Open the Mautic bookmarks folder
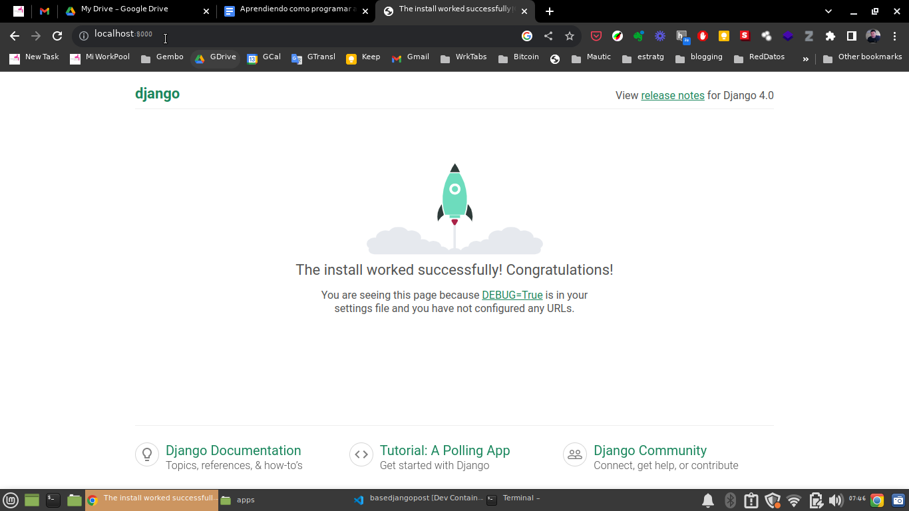 [x=592, y=58]
